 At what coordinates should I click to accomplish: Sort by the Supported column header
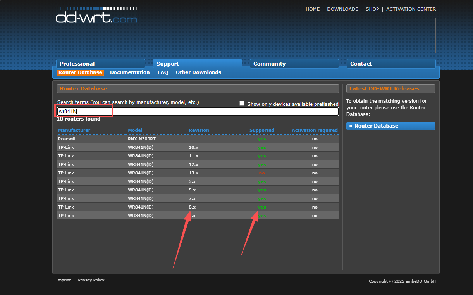click(262, 130)
